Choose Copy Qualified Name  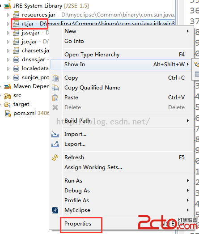click(x=121, y=88)
